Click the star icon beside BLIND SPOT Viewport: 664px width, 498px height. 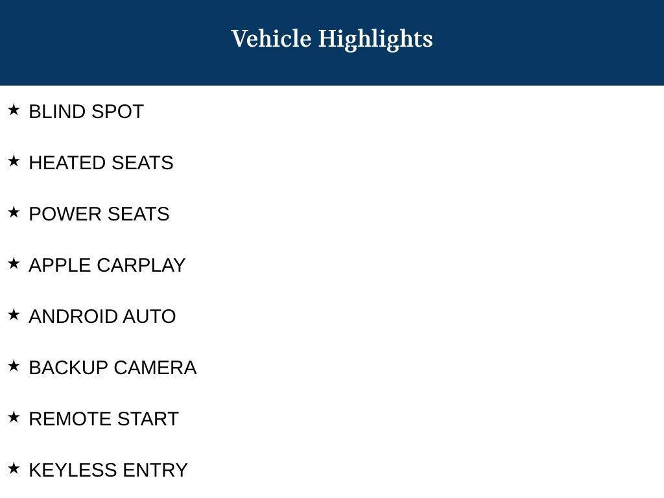(x=14, y=110)
